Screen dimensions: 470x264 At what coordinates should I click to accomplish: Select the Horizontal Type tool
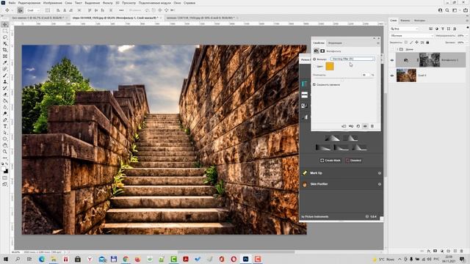5,126
